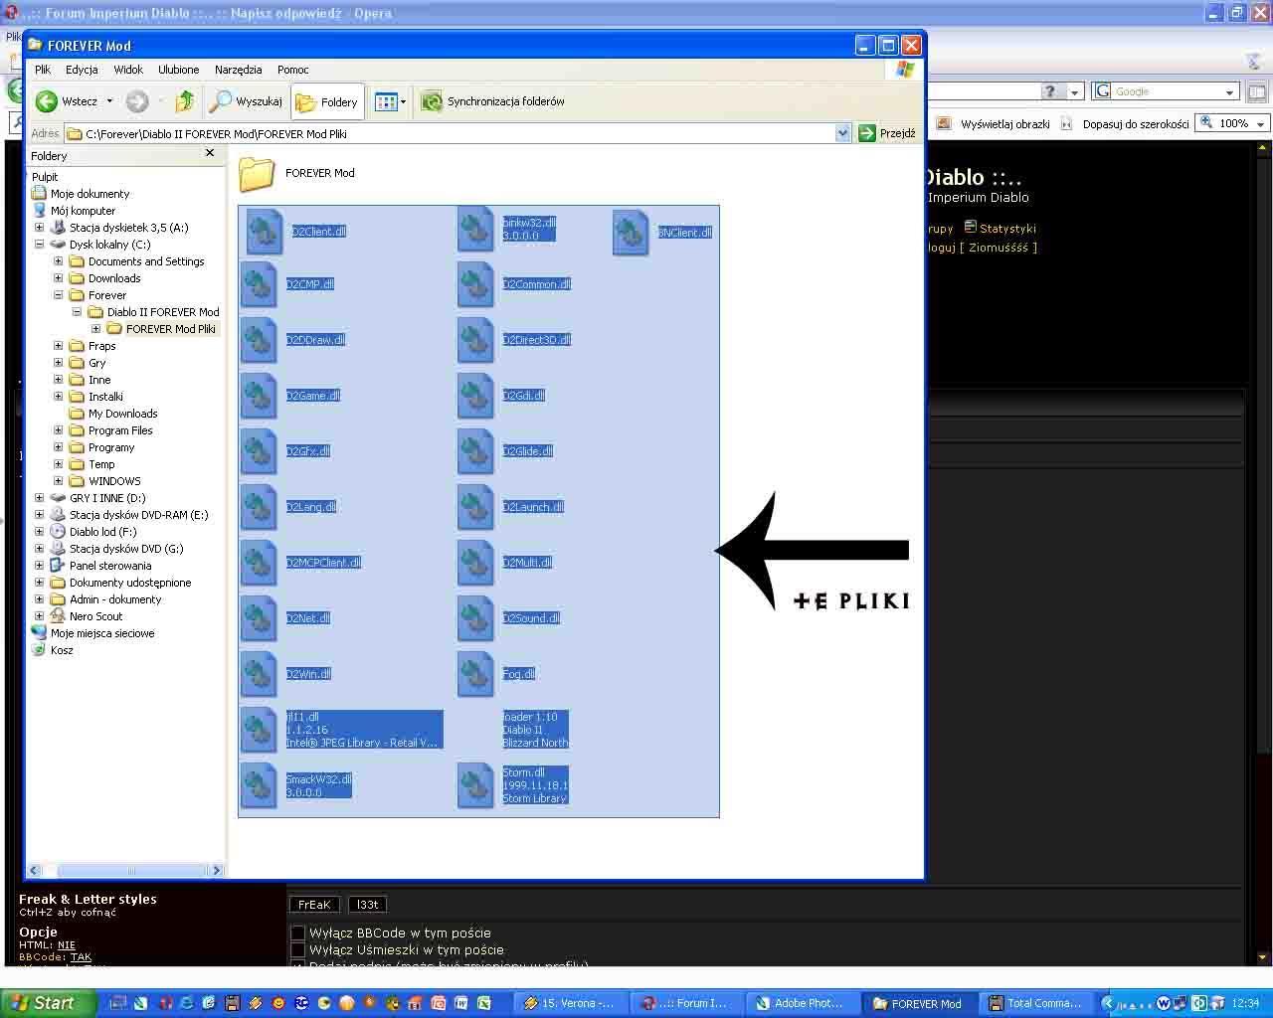Expand the Program Files tree node
Viewport: 1273px width, 1018px height.
[x=58, y=430]
